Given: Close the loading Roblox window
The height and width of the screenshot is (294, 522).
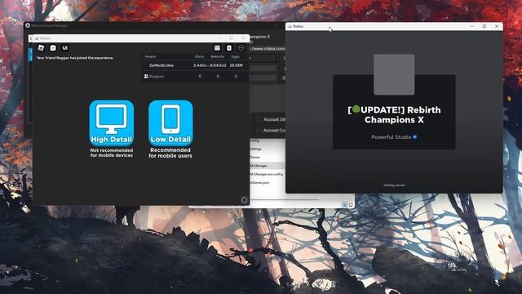Looking at the screenshot, I should click(497, 26).
